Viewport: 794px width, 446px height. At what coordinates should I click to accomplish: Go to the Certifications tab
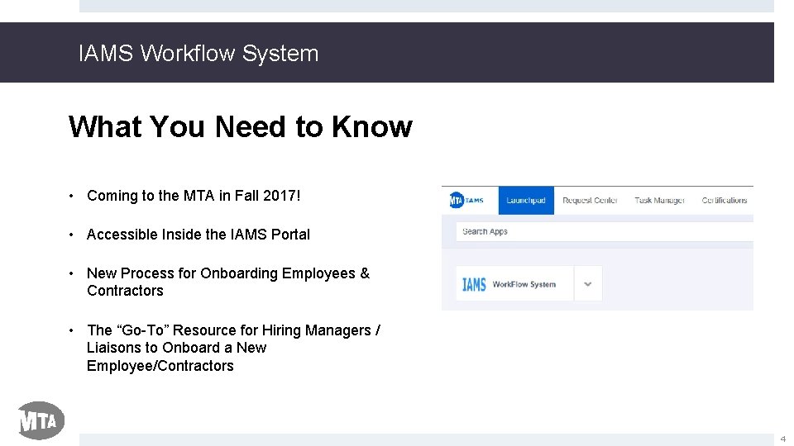(x=725, y=200)
